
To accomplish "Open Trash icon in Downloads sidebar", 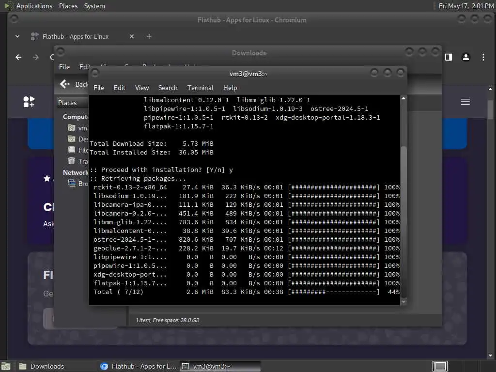I will tap(72, 161).
